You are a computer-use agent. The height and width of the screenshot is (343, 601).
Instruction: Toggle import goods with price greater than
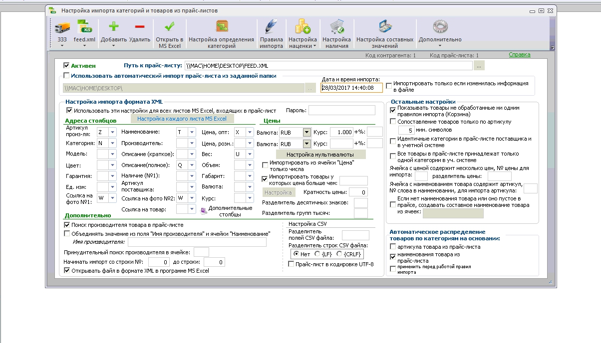click(x=265, y=178)
